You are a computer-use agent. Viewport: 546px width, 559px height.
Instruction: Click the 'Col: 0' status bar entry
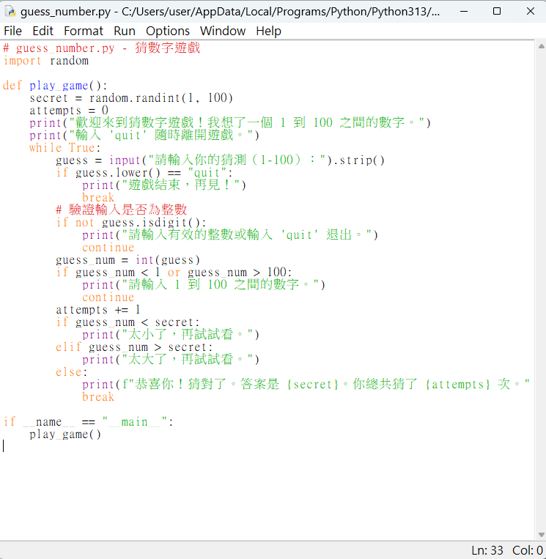[528, 550]
